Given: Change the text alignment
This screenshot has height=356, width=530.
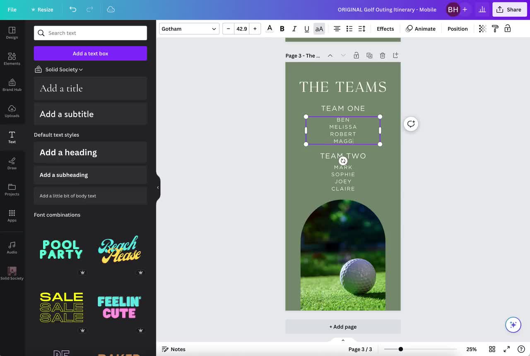Looking at the screenshot, I should click(337, 28).
